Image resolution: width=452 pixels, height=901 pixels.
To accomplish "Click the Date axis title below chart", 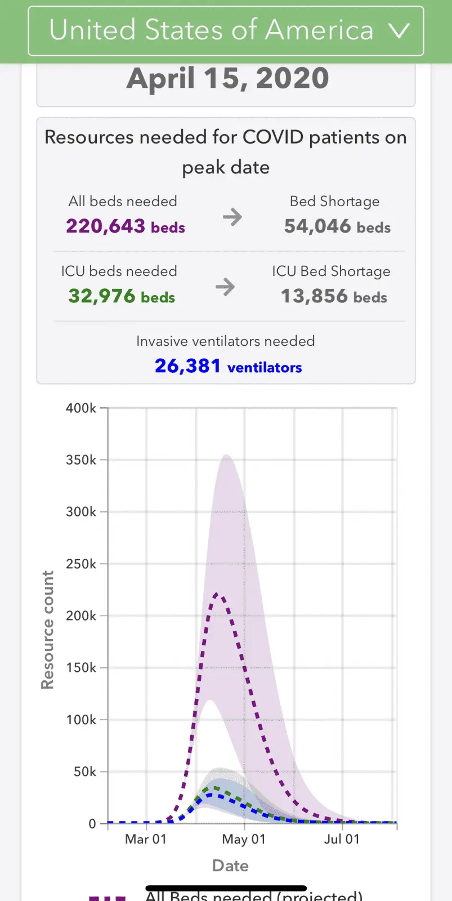I will [x=230, y=866].
